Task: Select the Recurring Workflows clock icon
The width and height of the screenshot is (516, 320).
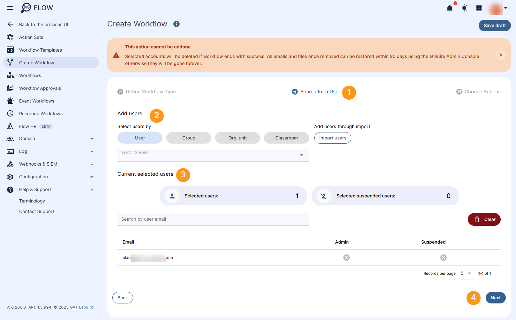Action: [x=10, y=113]
